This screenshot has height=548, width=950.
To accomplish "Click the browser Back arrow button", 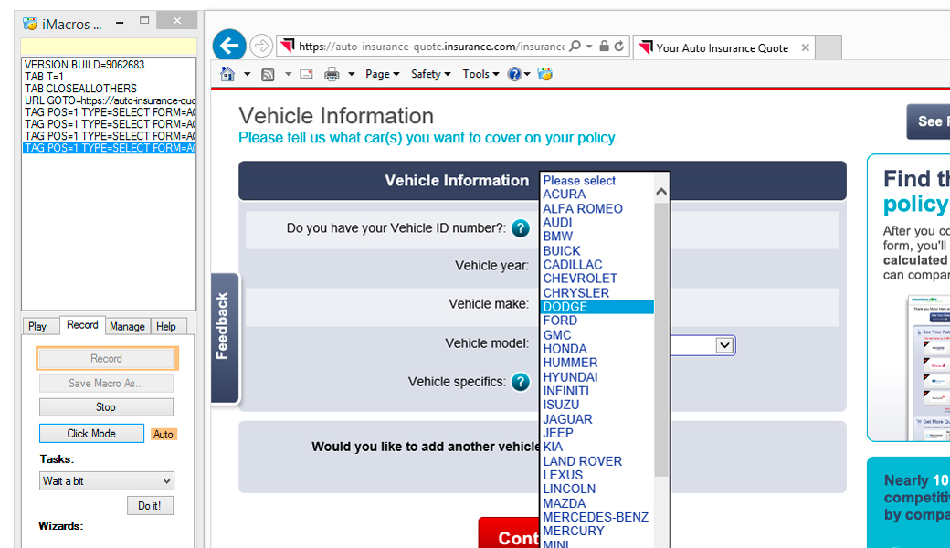I will pyautogui.click(x=229, y=45).
